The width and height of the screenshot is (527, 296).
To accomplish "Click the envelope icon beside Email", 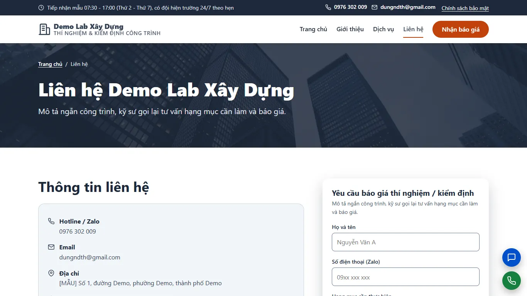I will click(x=51, y=247).
